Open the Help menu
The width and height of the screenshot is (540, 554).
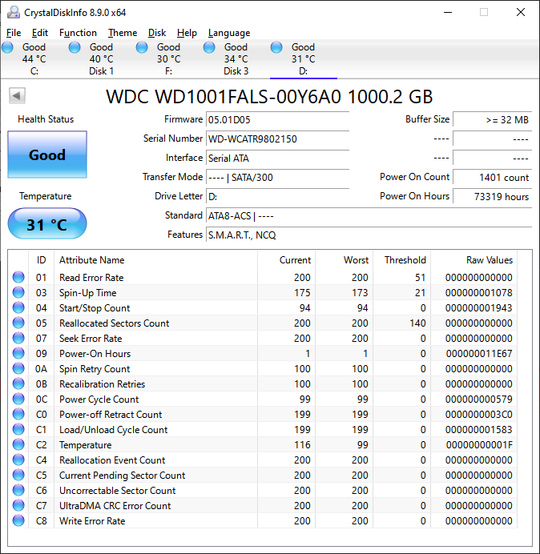pos(187,33)
